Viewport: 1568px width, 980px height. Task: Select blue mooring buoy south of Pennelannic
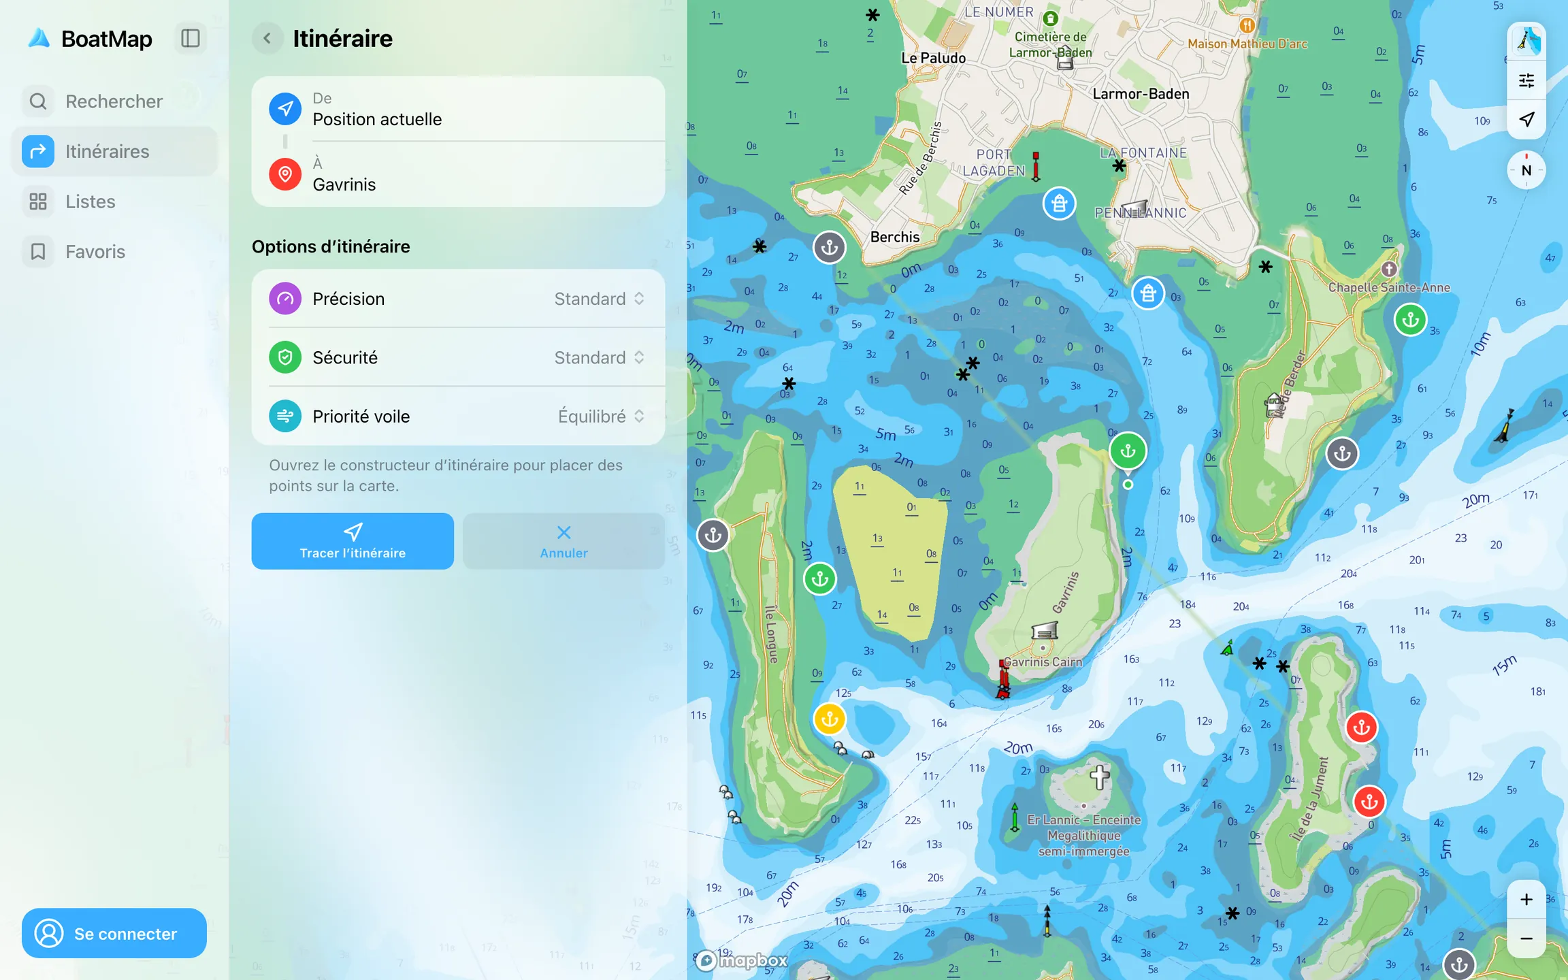(x=1148, y=293)
